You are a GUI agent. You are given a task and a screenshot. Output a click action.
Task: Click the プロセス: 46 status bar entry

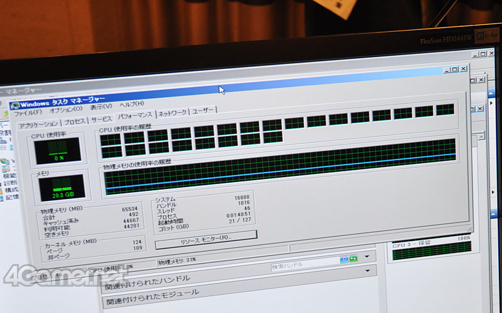point(46,276)
